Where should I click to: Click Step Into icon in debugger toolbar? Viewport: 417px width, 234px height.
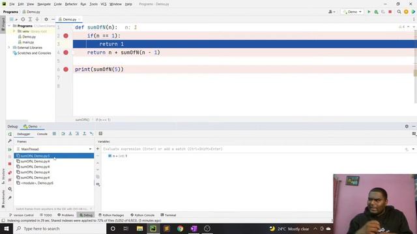tap(70, 134)
